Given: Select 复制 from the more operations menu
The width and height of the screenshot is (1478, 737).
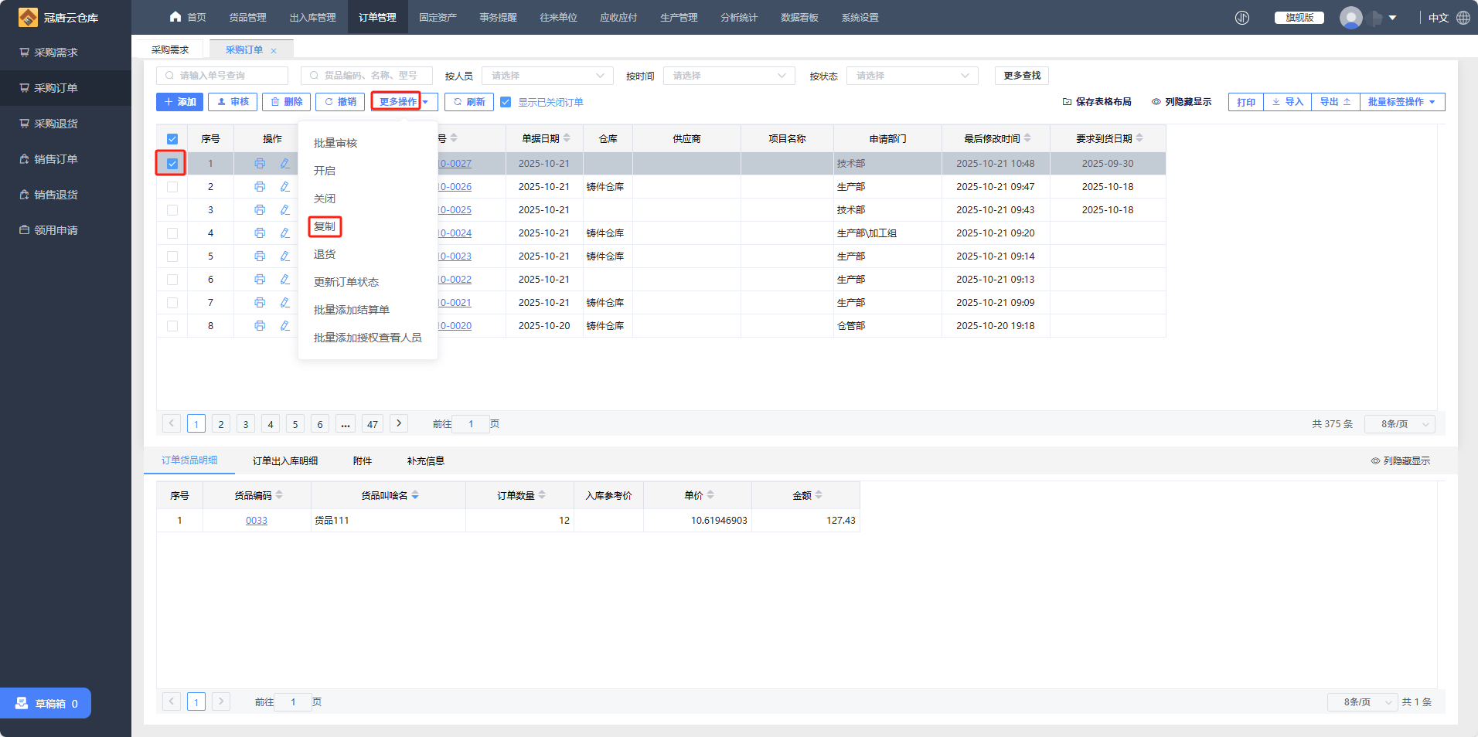Looking at the screenshot, I should tap(325, 226).
